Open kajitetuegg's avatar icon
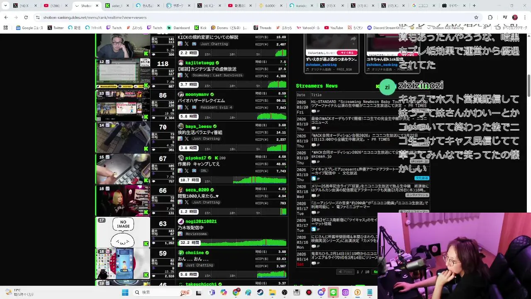The height and width of the screenshot is (299, 531). [x=181, y=63]
